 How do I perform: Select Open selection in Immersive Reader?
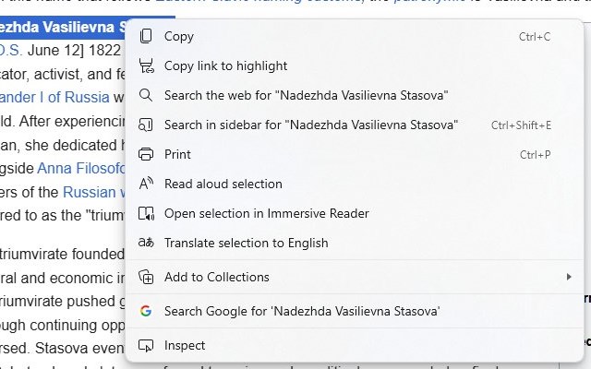click(x=266, y=214)
